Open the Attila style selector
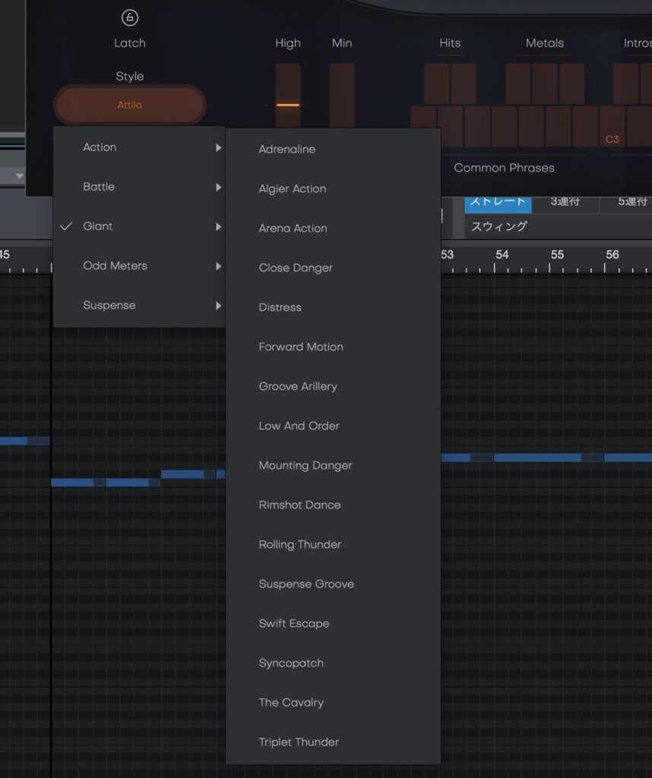This screenshot has width=652, height=778. click(x=130, y=105)
